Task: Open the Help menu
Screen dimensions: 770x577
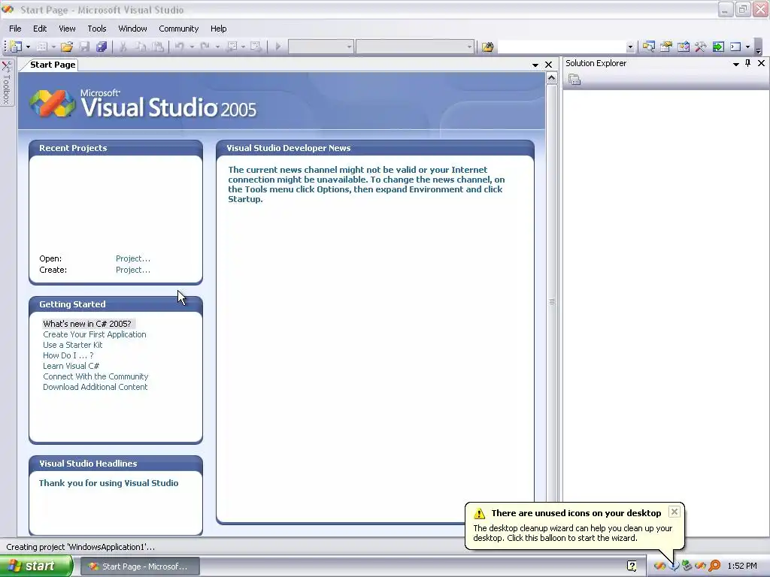Action: [219, 29]
